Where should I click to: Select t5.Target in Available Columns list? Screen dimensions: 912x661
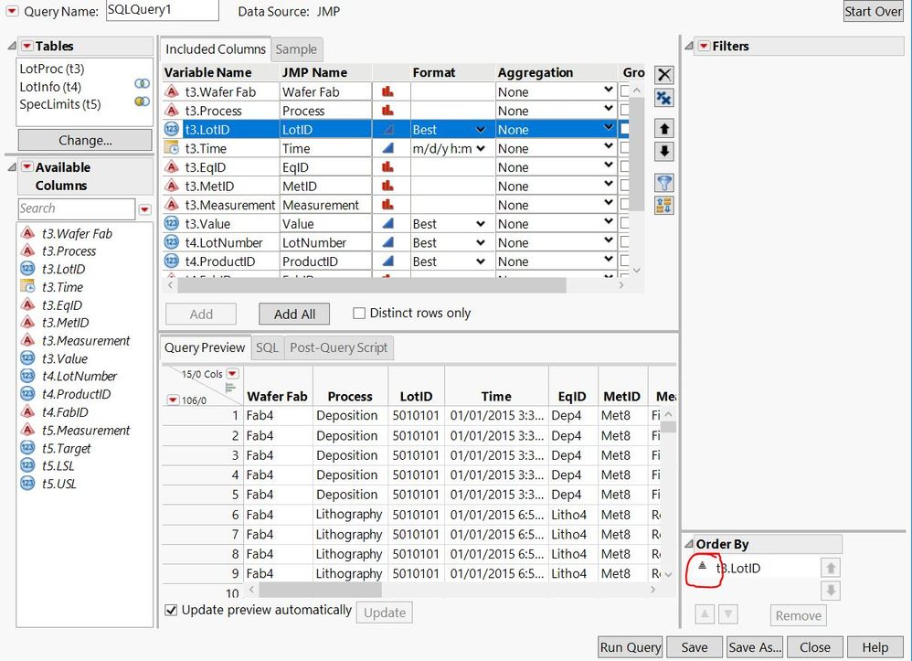pyautogui.click(x=66, y=448)
